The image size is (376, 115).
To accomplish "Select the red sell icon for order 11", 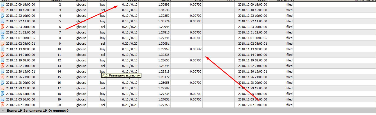I will tap(3, 55).
